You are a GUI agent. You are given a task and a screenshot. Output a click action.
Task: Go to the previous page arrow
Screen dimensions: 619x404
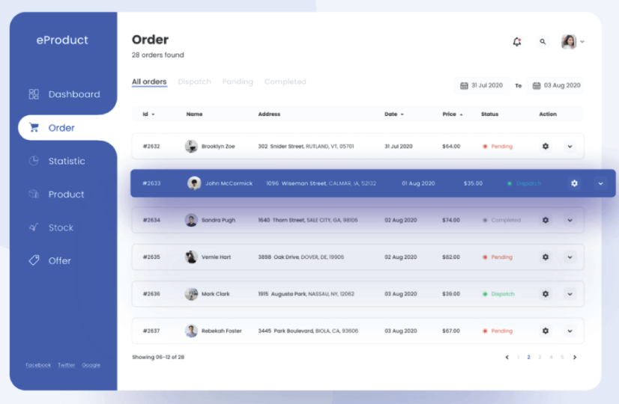[507, 358]
